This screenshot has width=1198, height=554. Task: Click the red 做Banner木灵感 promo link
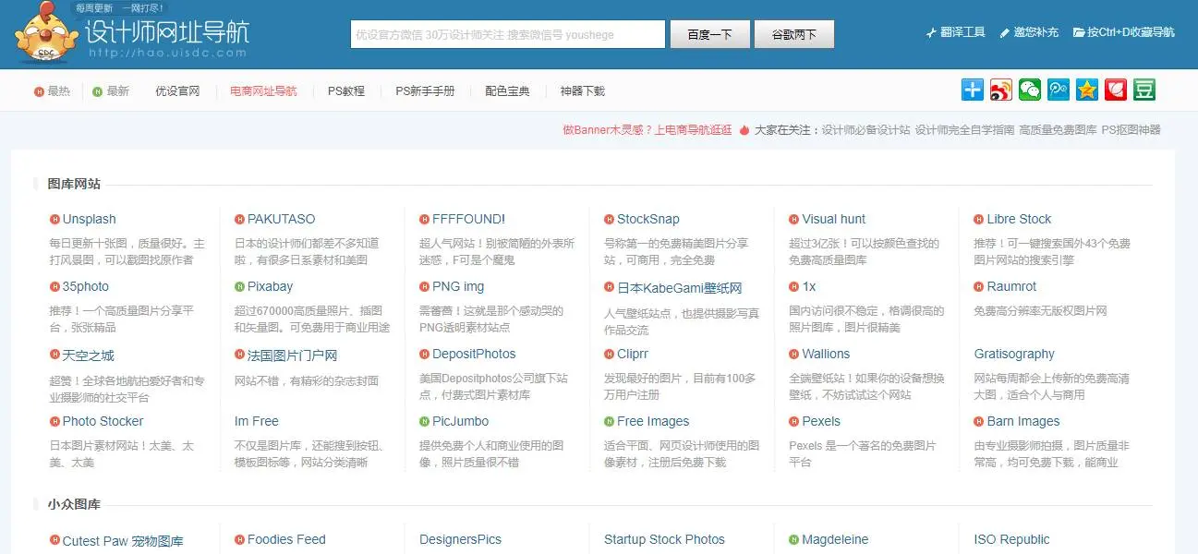[x=647, y=130]
